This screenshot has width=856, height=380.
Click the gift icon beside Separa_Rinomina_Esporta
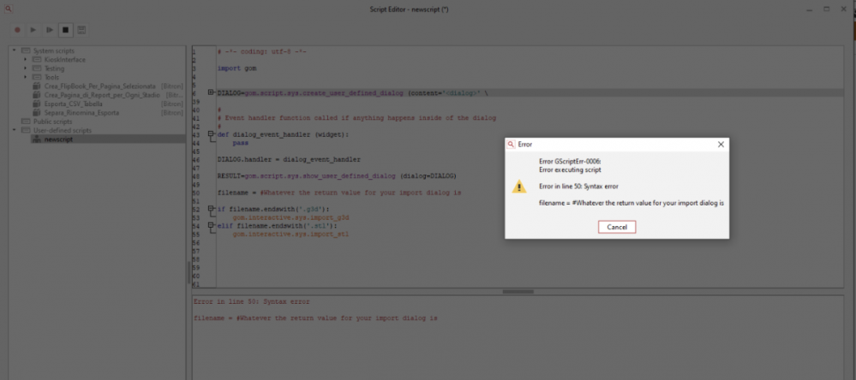pyautogui.click(x=37, y=112)
